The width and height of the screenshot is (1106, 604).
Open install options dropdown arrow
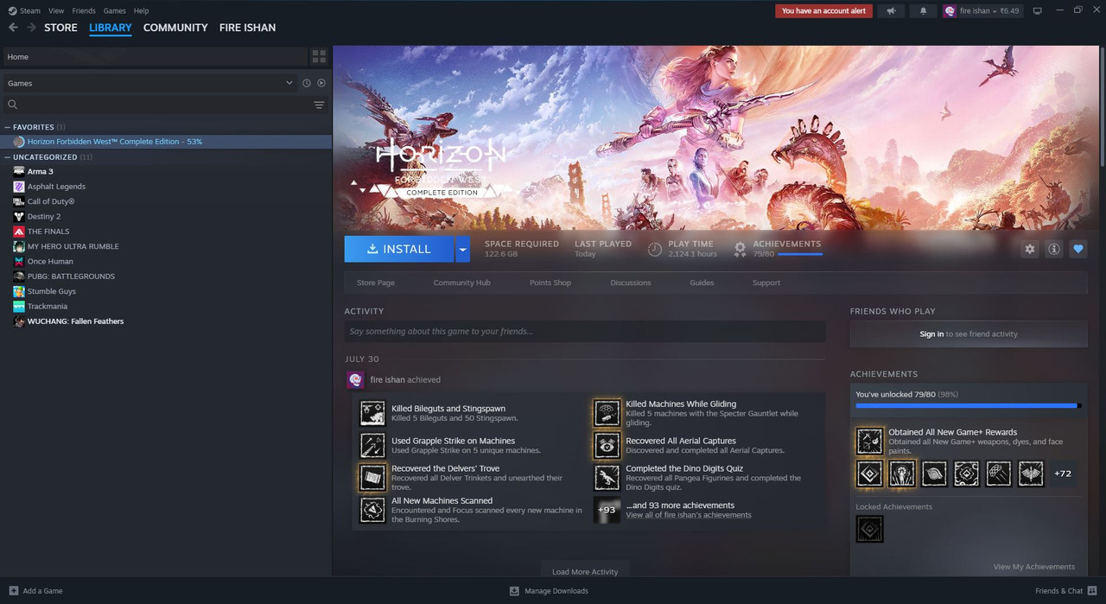(462, 249)
